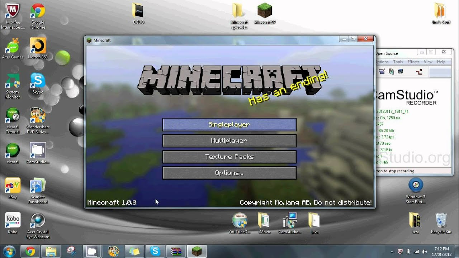The width and height of the screenshot is (459, 258).
Task: Open the Tools menu in CamStudio
Action: point(398,62)
